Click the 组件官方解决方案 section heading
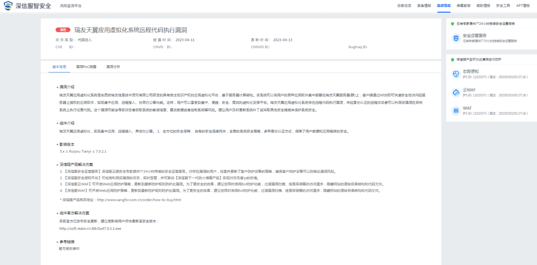Screen dimensions: 537x265 [74, 213]
